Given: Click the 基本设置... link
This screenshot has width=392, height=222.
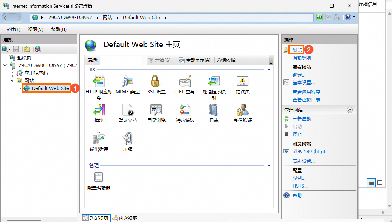Looking at the screenshot, I should pos(303,83).
